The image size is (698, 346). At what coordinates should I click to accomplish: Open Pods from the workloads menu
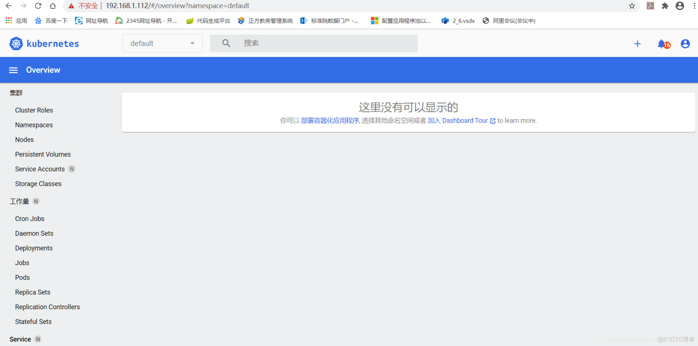point(22,277)
